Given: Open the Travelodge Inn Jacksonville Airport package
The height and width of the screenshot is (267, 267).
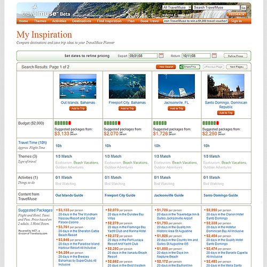Looking at the screenshot, I should coord(178,216).
